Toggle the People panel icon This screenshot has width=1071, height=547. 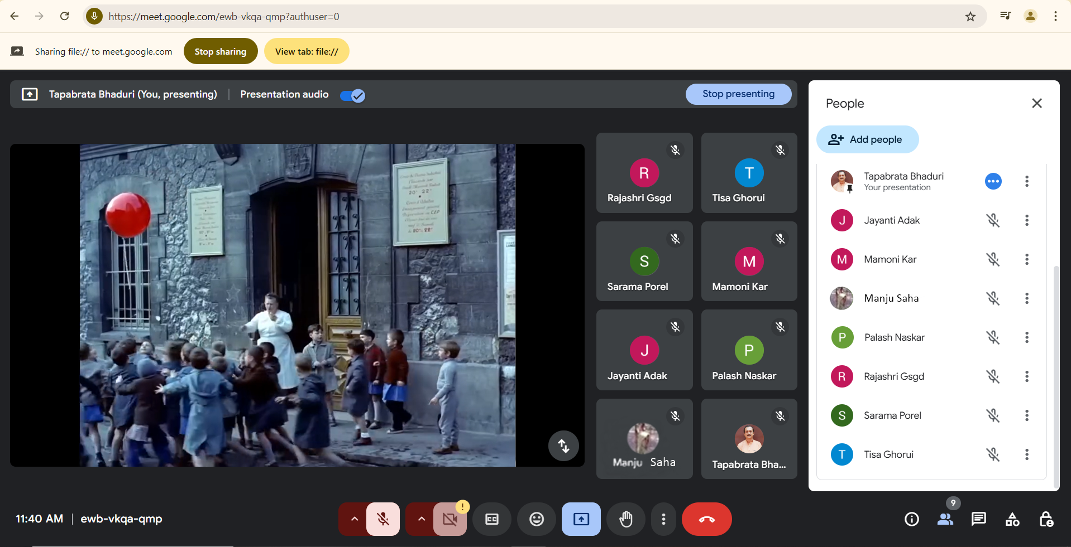coord(945,520)
